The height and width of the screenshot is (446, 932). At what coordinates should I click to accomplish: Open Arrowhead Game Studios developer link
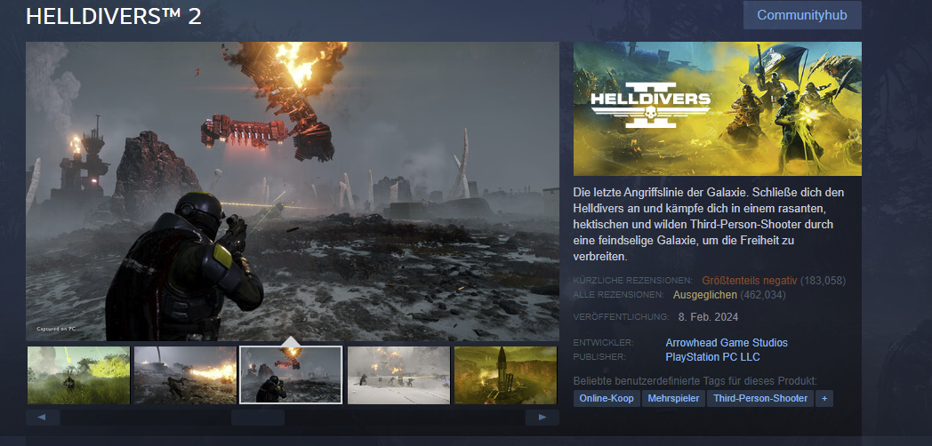(727, 343)
